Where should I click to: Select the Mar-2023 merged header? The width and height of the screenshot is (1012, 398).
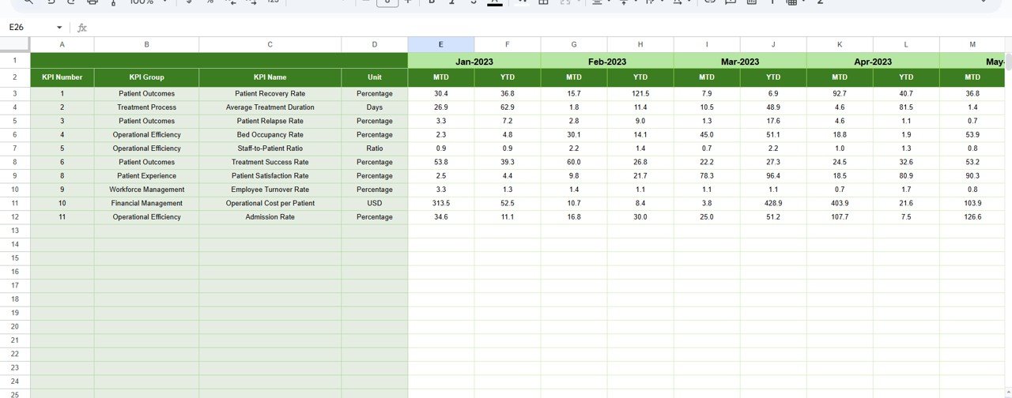[x=740, y=61]
